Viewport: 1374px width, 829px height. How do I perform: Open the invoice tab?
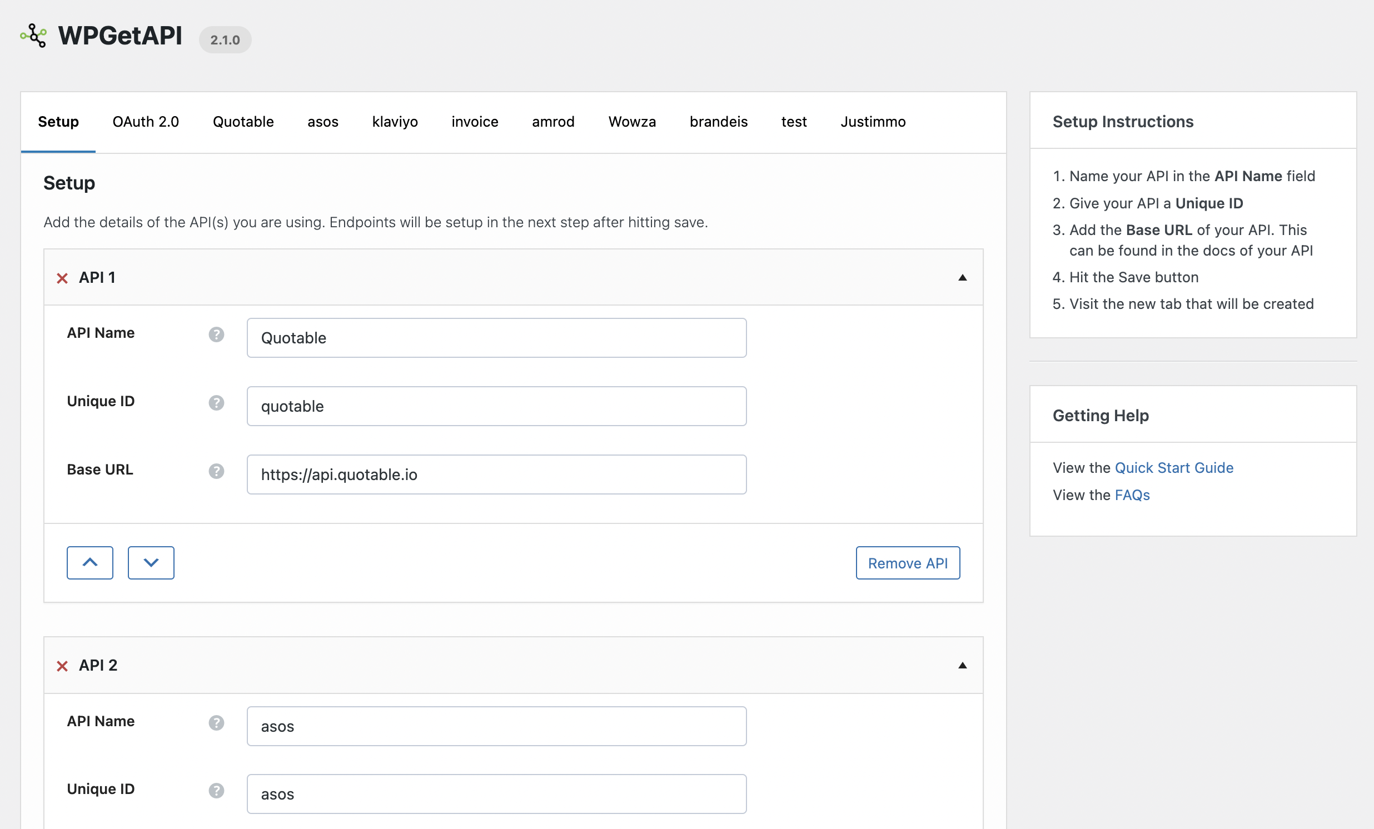tap(475, 122)
